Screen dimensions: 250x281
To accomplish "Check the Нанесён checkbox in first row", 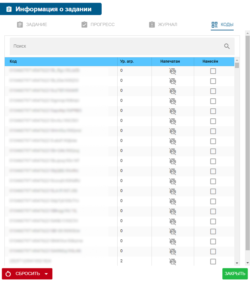I will point(213,71).
